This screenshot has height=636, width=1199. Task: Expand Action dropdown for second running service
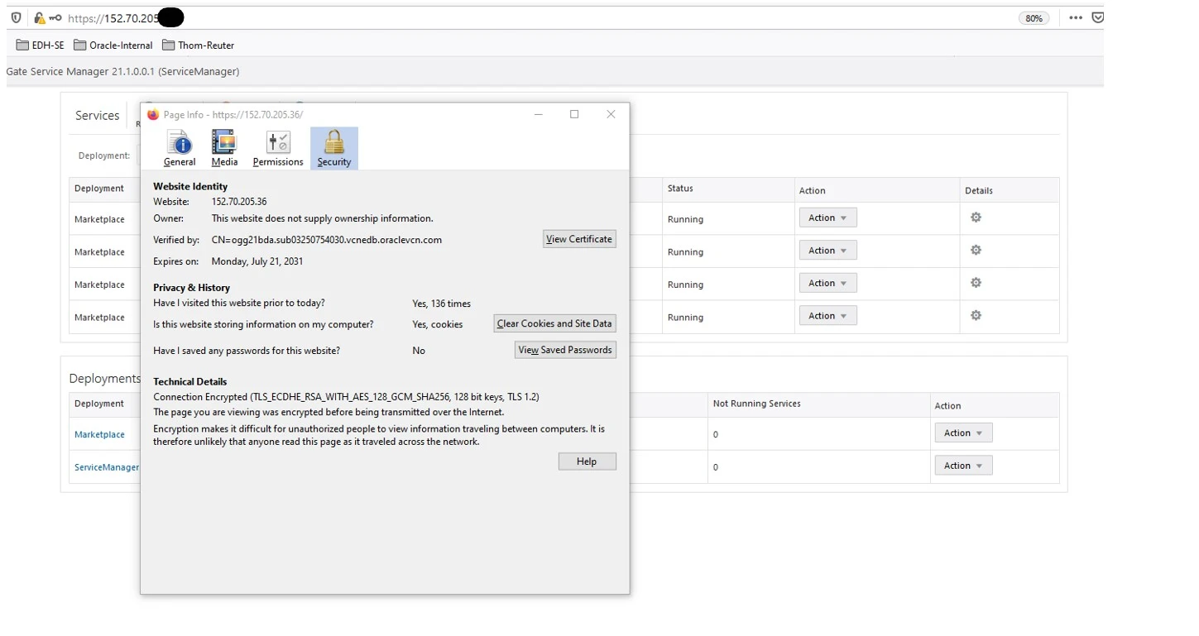click(x=827, y=251)
